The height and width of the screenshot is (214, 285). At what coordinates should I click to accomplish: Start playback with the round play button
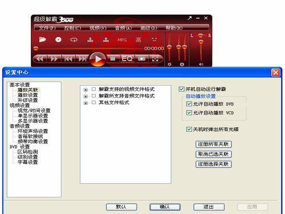click(97, 59)
